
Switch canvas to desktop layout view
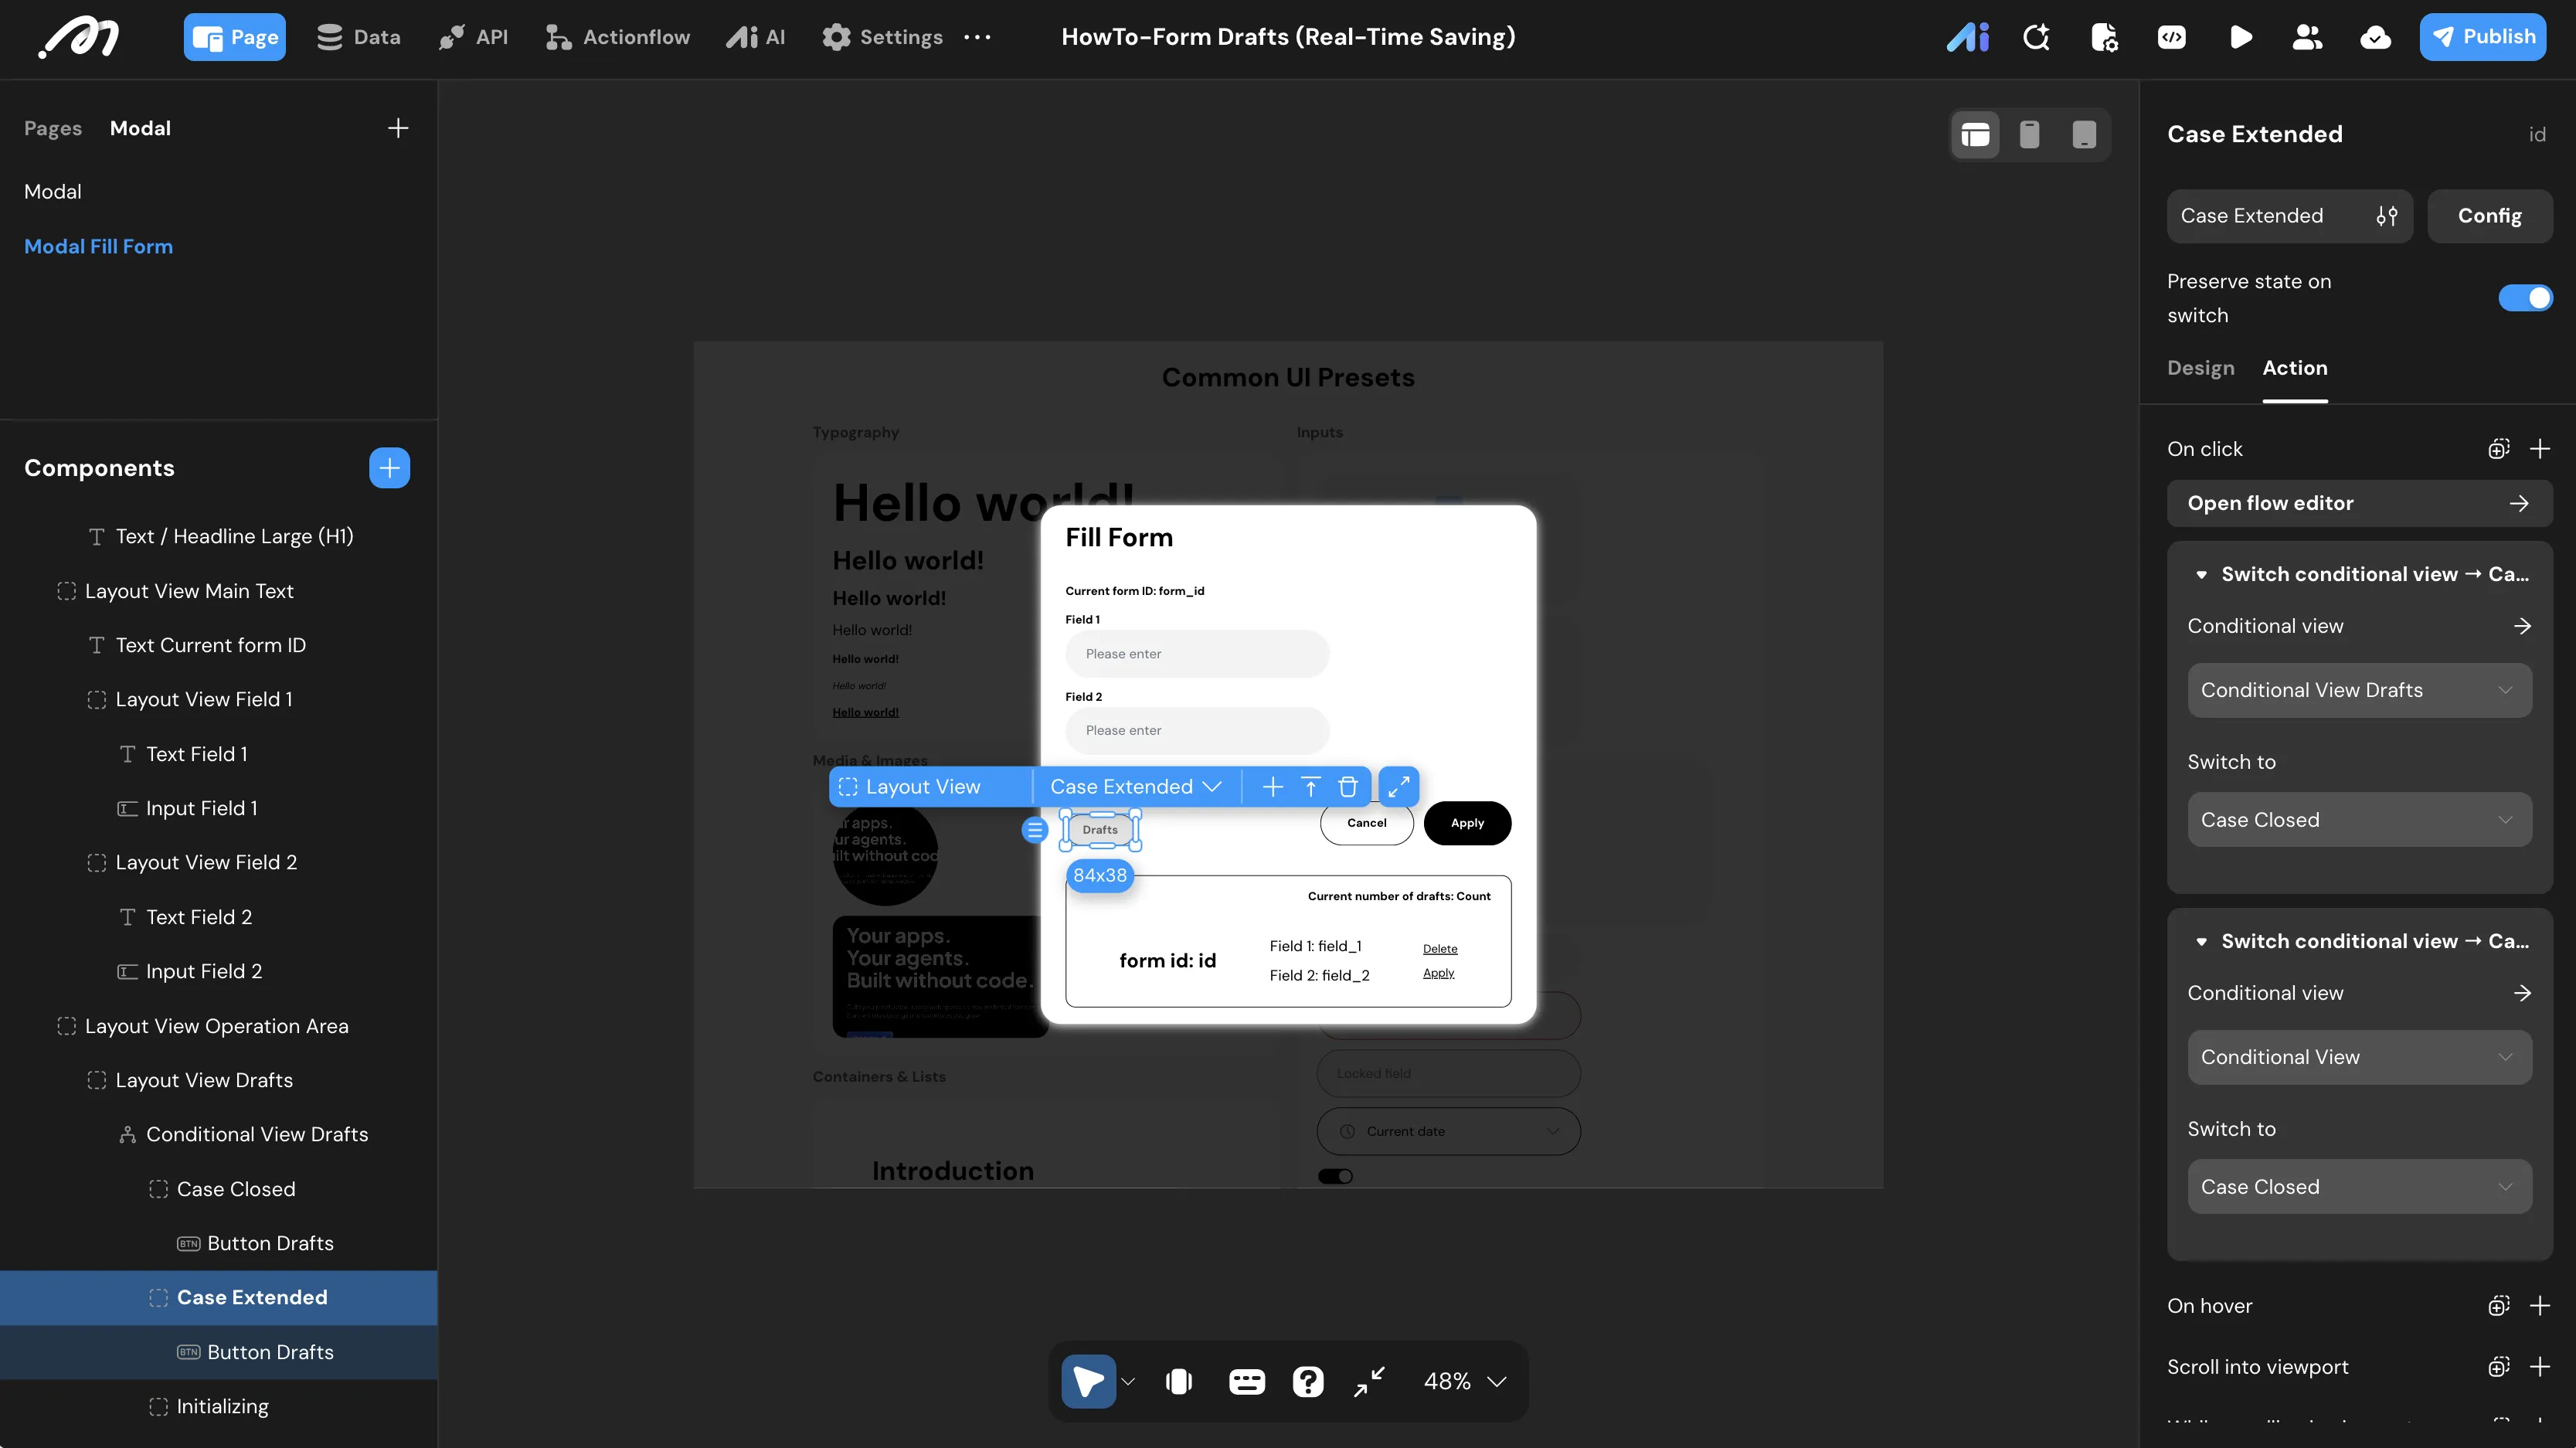(x=1975, y=134)
